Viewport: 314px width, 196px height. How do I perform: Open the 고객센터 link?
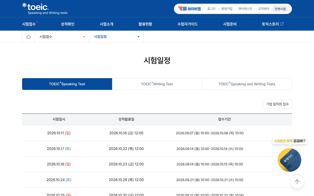(263, 9)
